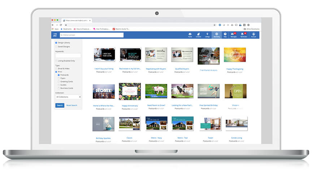The image size is (312, 174).
Task: Open the Happy Anniversary floral thumbnail
Action: 130,91
